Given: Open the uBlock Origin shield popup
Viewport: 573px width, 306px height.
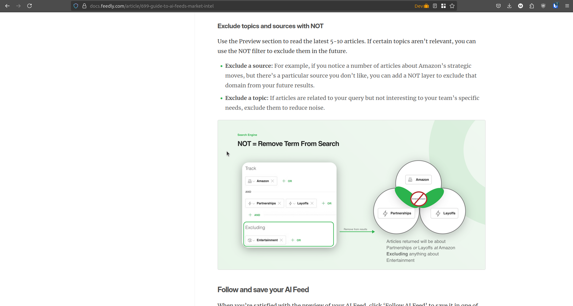Looking at the screenshot, I should coord(543,6).
